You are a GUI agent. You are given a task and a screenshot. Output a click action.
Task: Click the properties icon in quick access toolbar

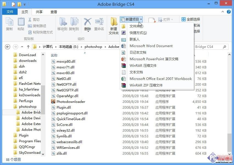[13, 4]
